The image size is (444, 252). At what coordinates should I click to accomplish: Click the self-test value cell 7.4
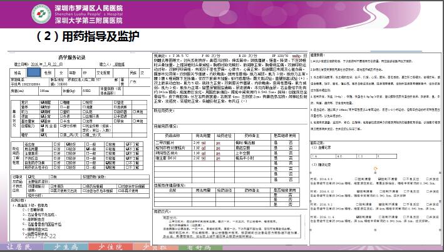click(x=323, y=156)
